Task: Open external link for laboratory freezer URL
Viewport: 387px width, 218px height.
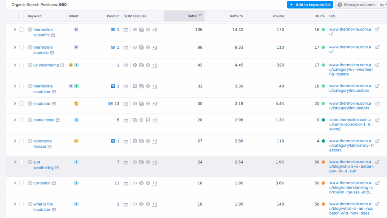Action: [377, 141]
